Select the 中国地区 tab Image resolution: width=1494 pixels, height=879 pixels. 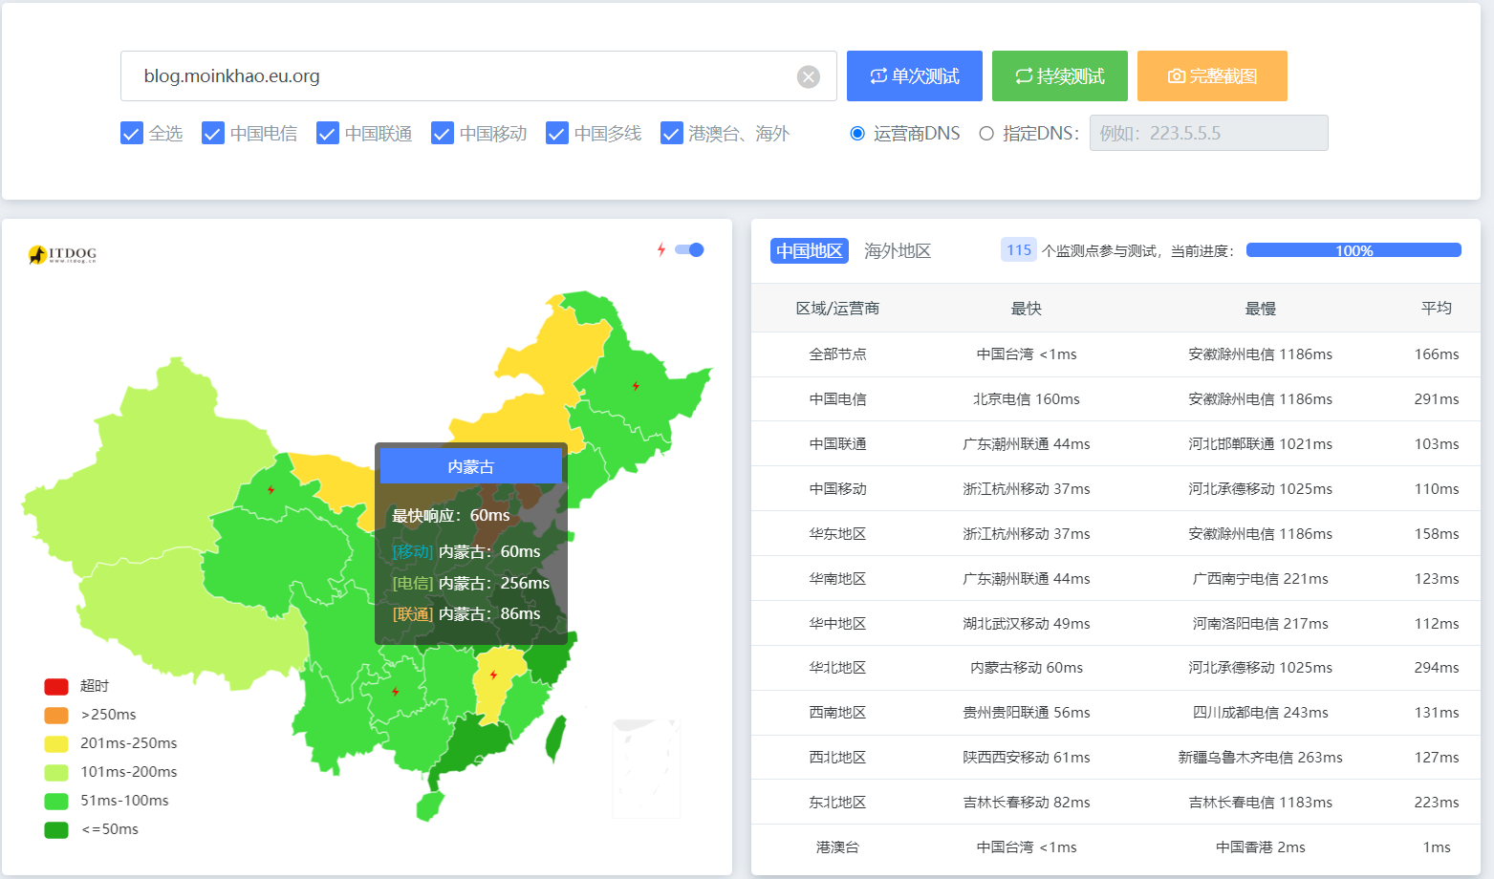click(x=810, y=250)
